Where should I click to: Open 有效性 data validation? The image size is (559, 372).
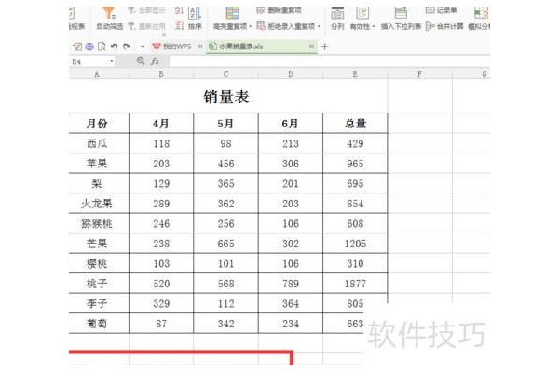[x=362, y=19]
